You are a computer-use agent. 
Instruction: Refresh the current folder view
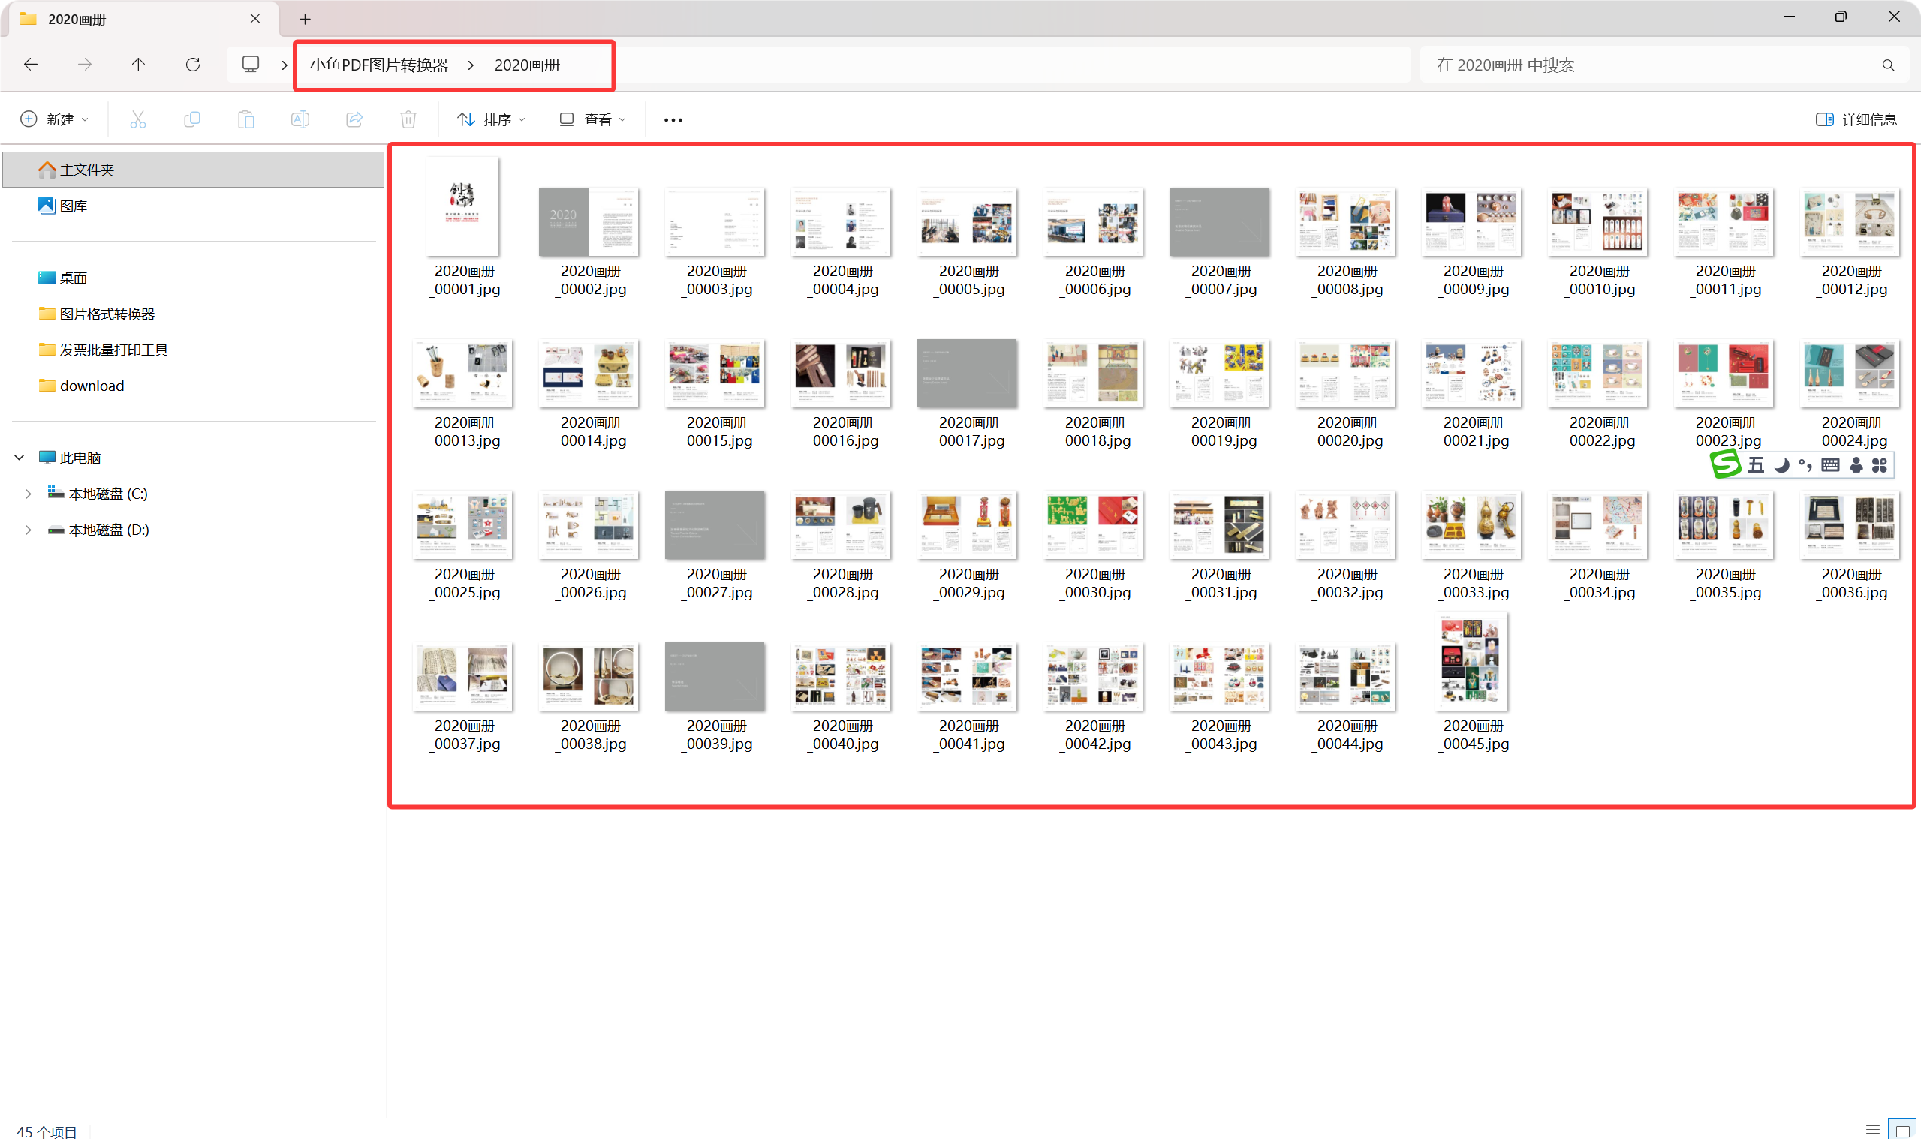pos(193,65)
